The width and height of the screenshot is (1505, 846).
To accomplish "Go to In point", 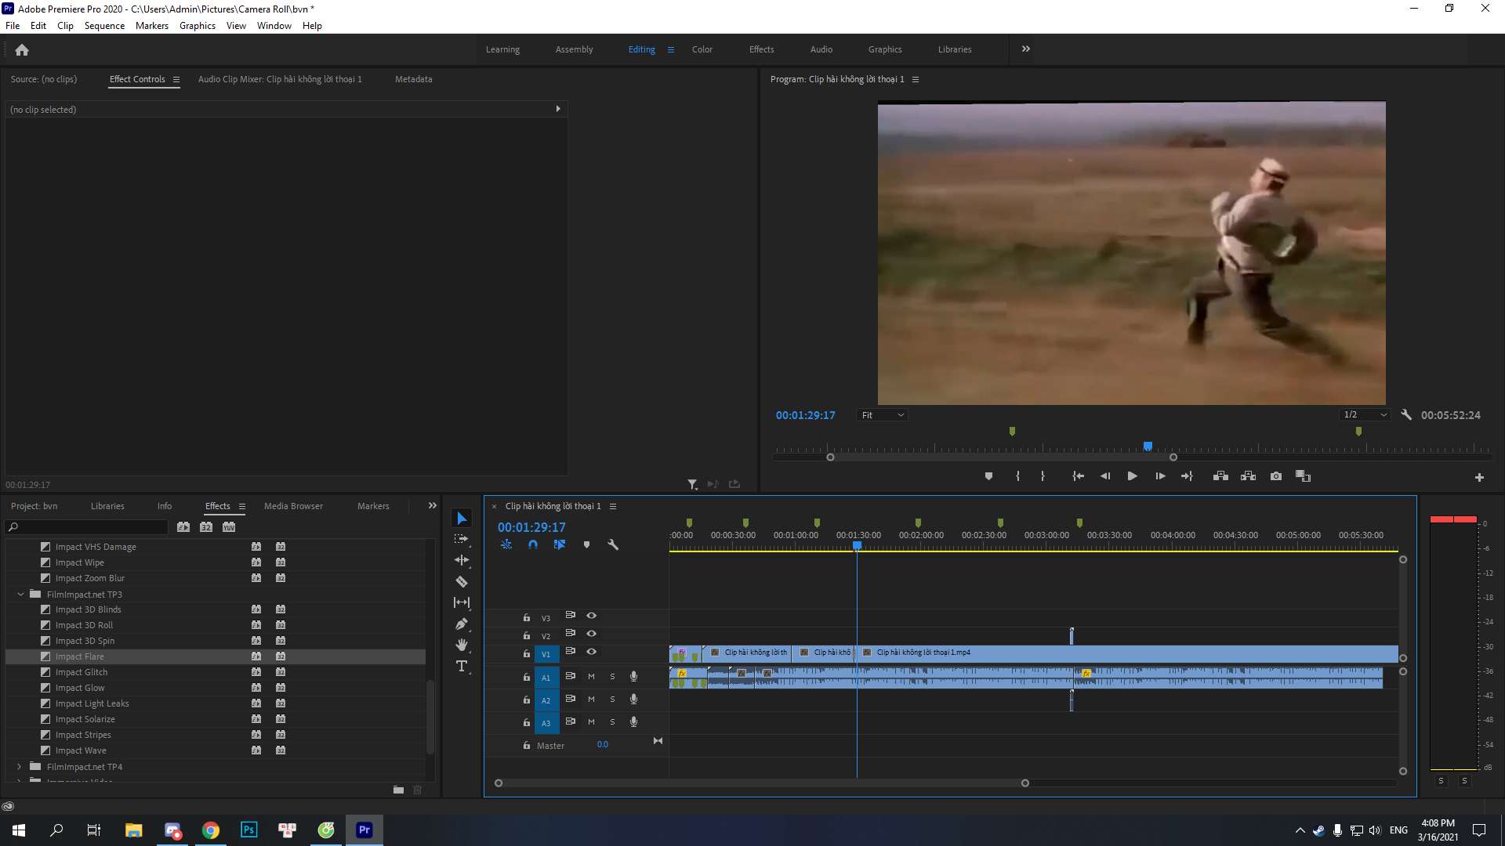I will [1079, 476].
